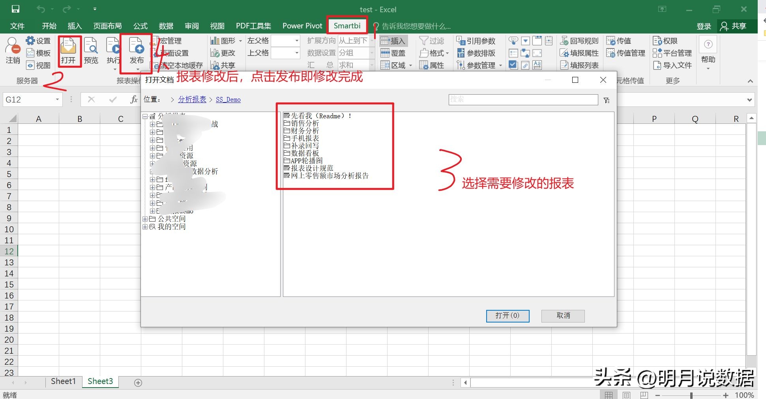Viewport: 766px width, 399px height.
Task: Cancel the dialog with 取消
Action: tap(563, 316)
